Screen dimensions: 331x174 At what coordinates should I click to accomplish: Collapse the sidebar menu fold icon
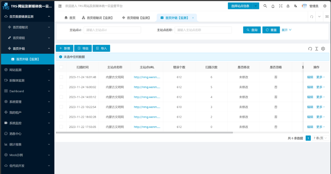point(60,6)
